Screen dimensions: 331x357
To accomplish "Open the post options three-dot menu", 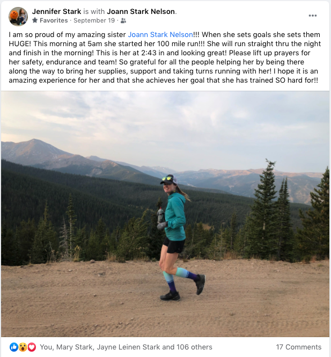I will [x=313, y=16].
